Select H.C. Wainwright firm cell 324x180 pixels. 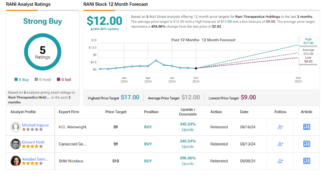coord(73,127)
